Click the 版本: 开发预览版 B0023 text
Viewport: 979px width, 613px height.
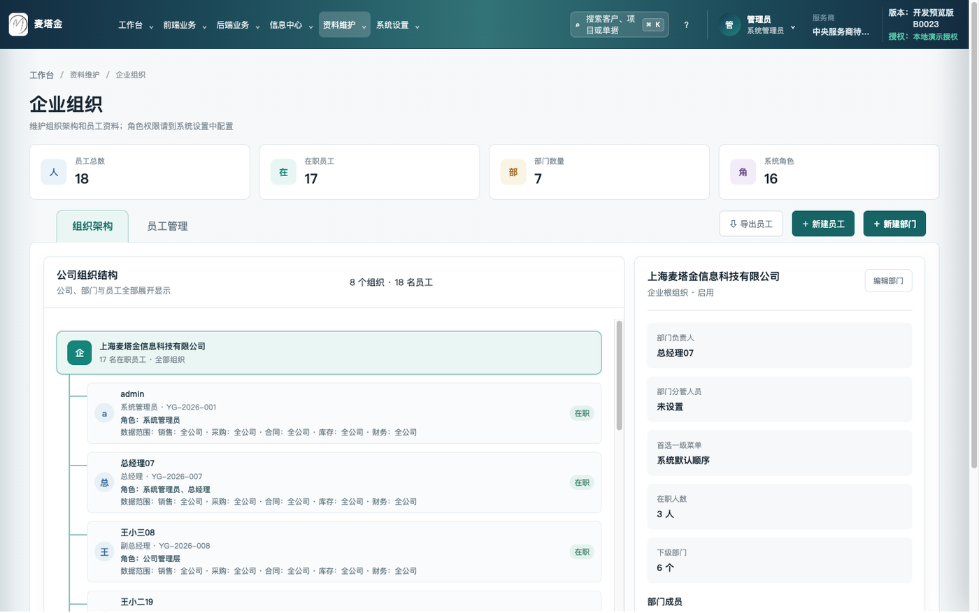[921, 18]
